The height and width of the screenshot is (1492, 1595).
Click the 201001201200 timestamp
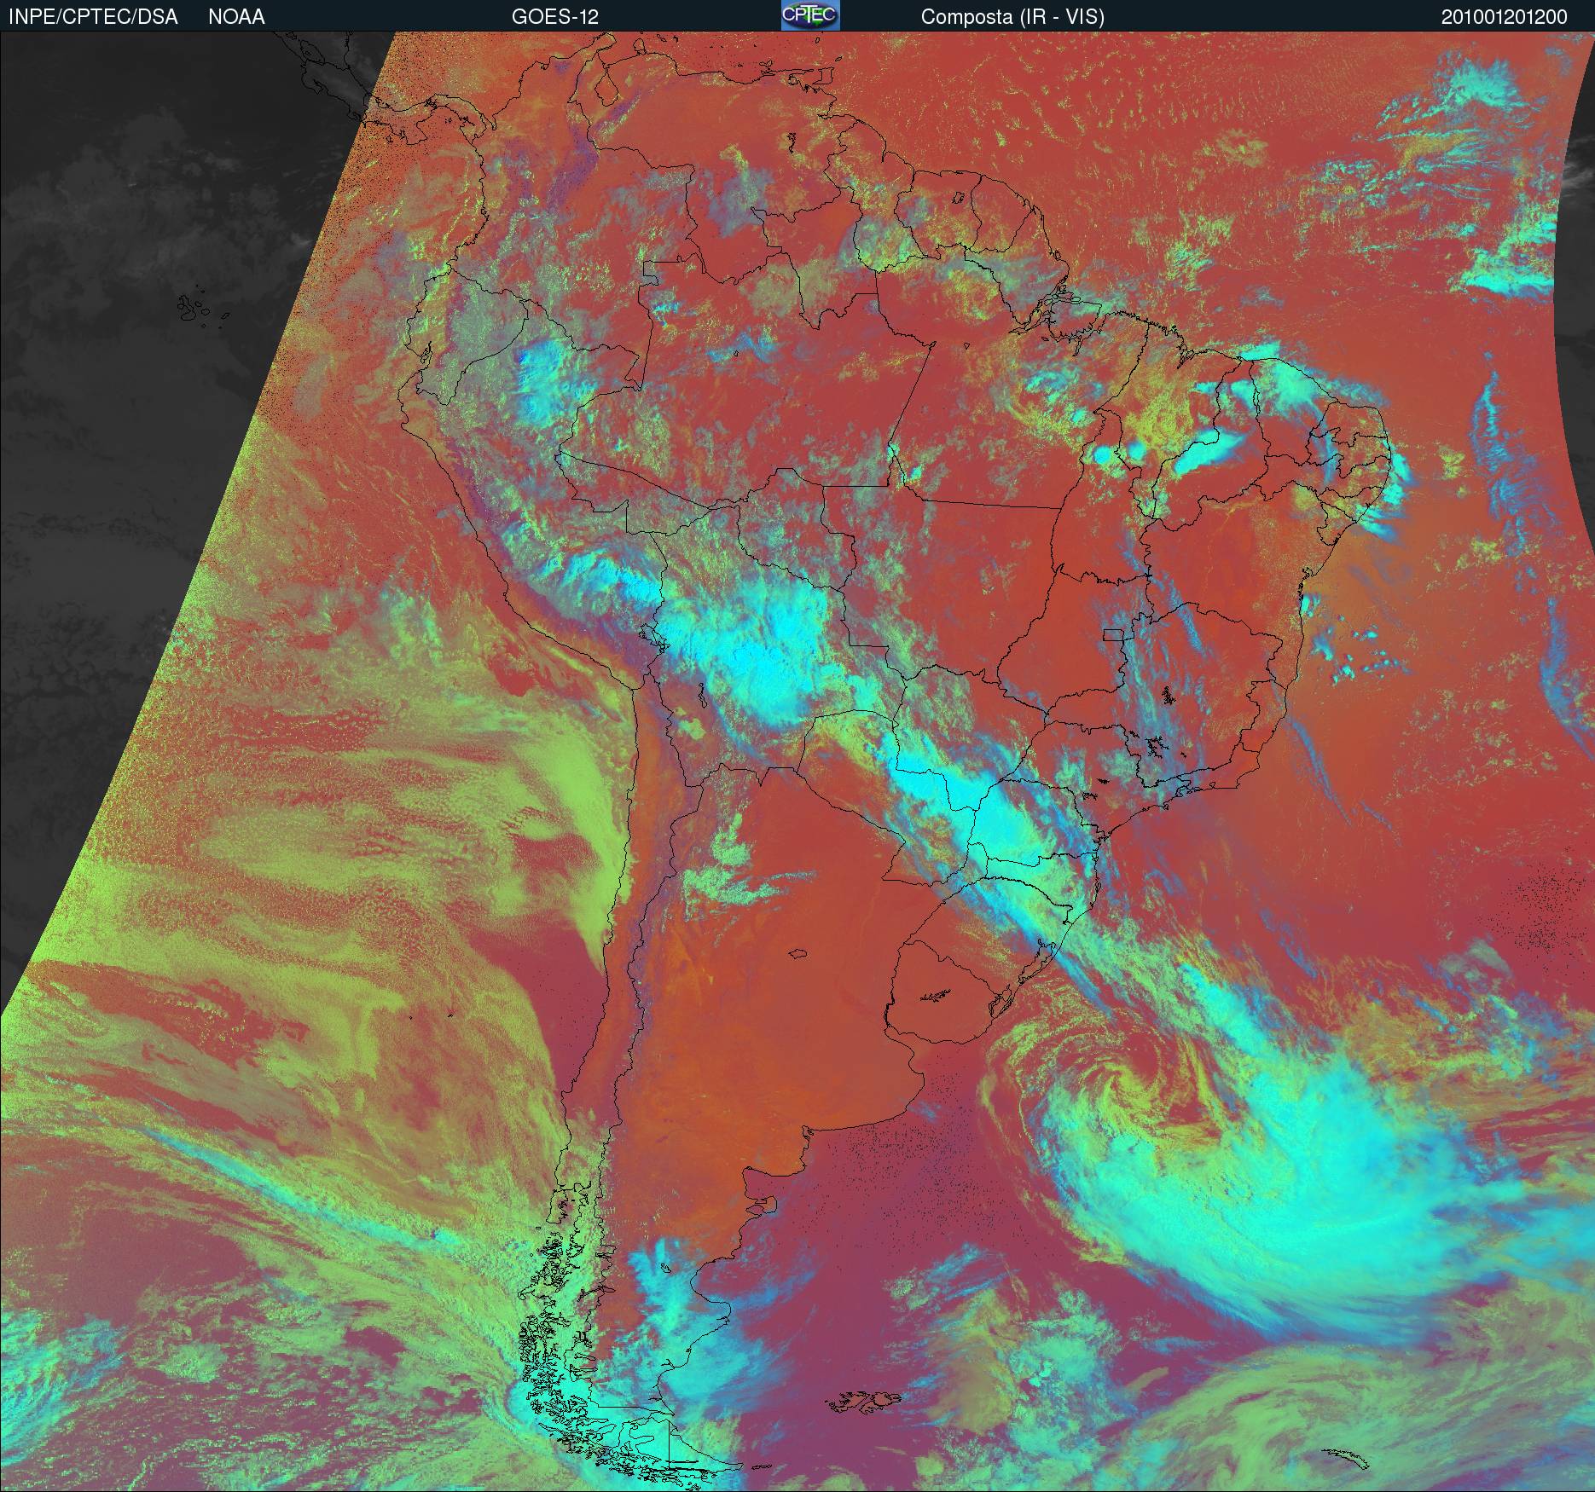1505,17
